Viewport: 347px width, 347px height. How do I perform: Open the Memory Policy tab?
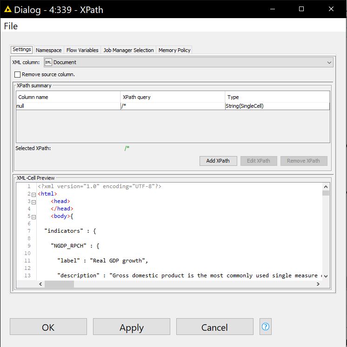[x=174, y=50]
